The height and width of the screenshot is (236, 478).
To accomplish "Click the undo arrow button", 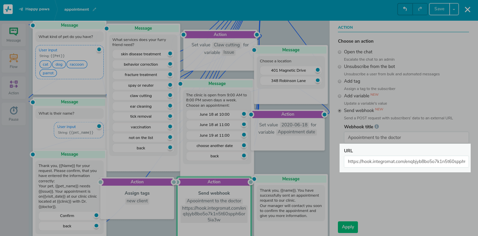I will click(405, 9).
